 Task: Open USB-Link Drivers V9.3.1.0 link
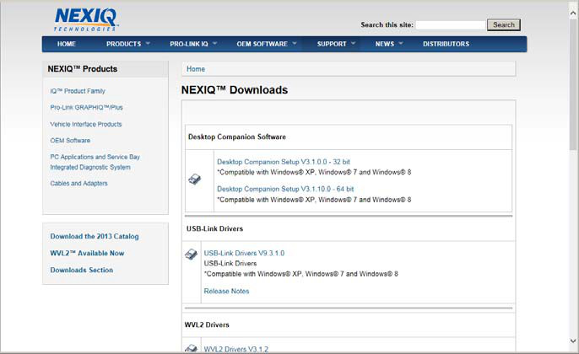click(x=244, y=253)
